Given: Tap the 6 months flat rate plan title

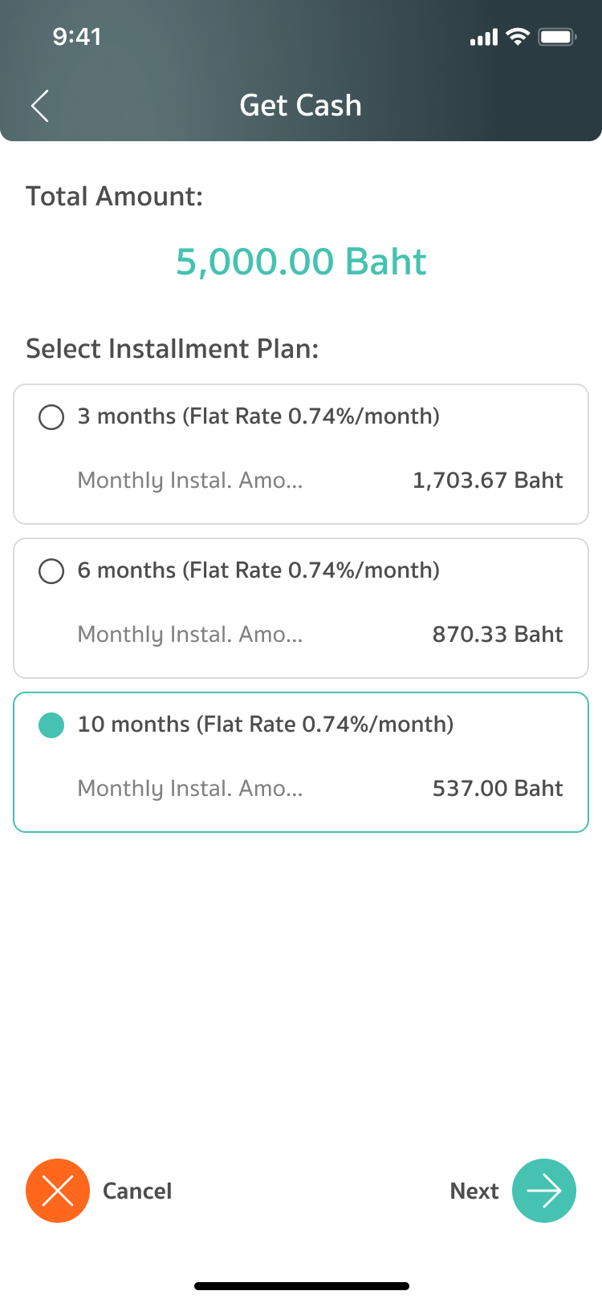Looking at the screenshot, I should 258,570.
